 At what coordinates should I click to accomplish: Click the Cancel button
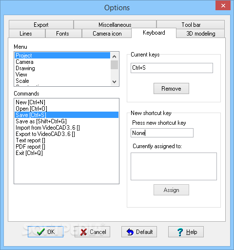click(x=92, y=231)
